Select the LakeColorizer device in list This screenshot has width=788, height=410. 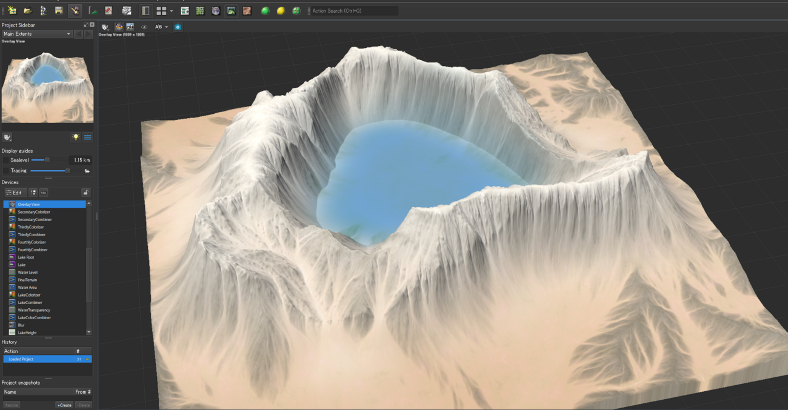click(29, 295)
